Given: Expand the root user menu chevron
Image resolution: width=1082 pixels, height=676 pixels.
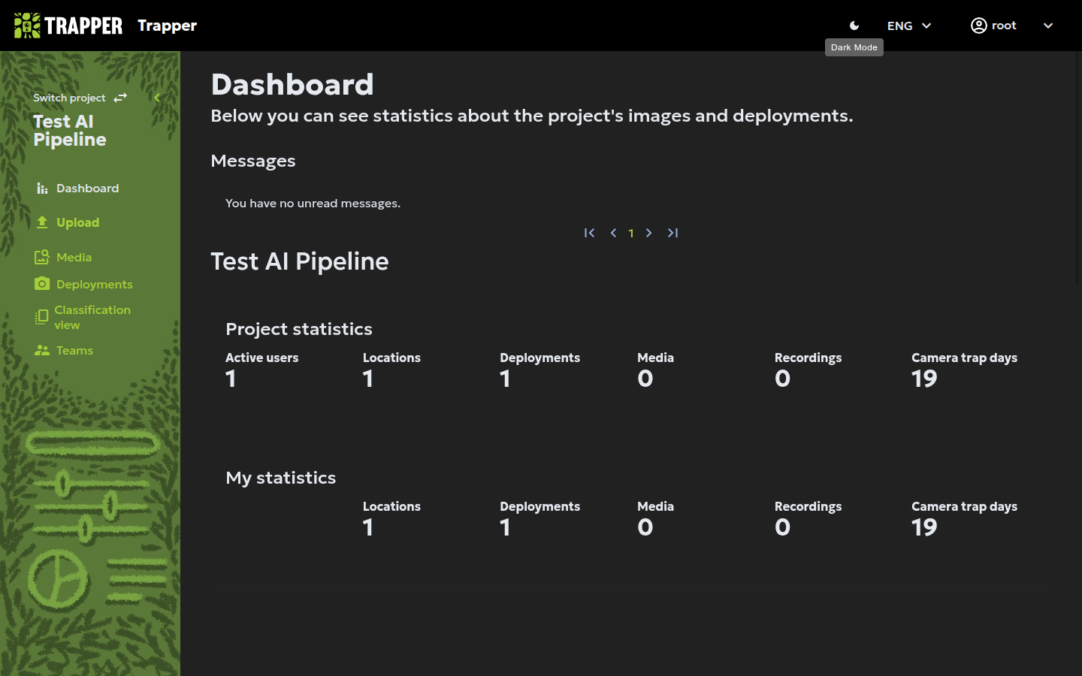Looking at the screenshot, I should point(1048,26).
